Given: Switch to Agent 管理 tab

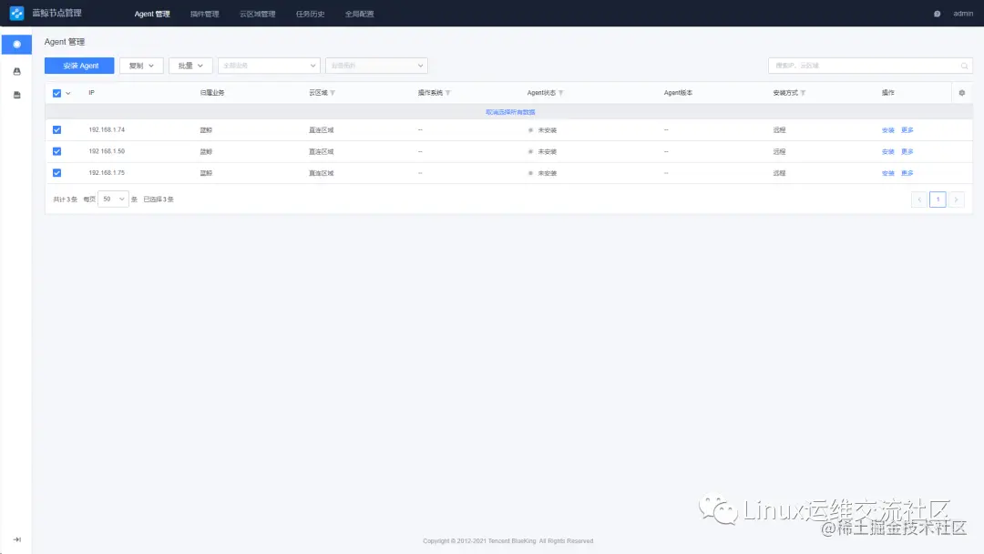Looking at the screenshot, I should click(x=152, y=14).
